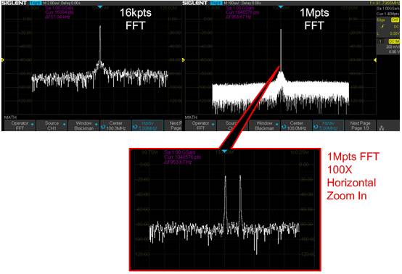Select the Center 100.0MHz softkey in 16kpts screen
Screen dimensions: 402x274
click(115, 125)
